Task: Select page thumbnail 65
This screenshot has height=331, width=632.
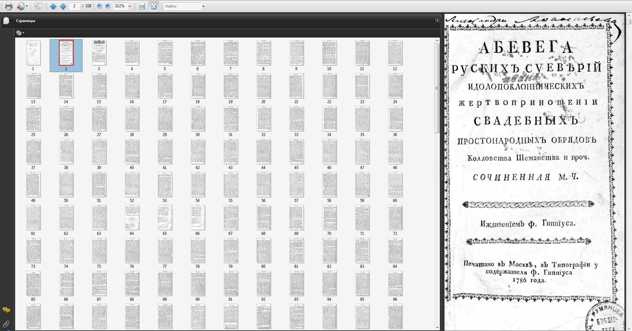Action: point(165,217)
